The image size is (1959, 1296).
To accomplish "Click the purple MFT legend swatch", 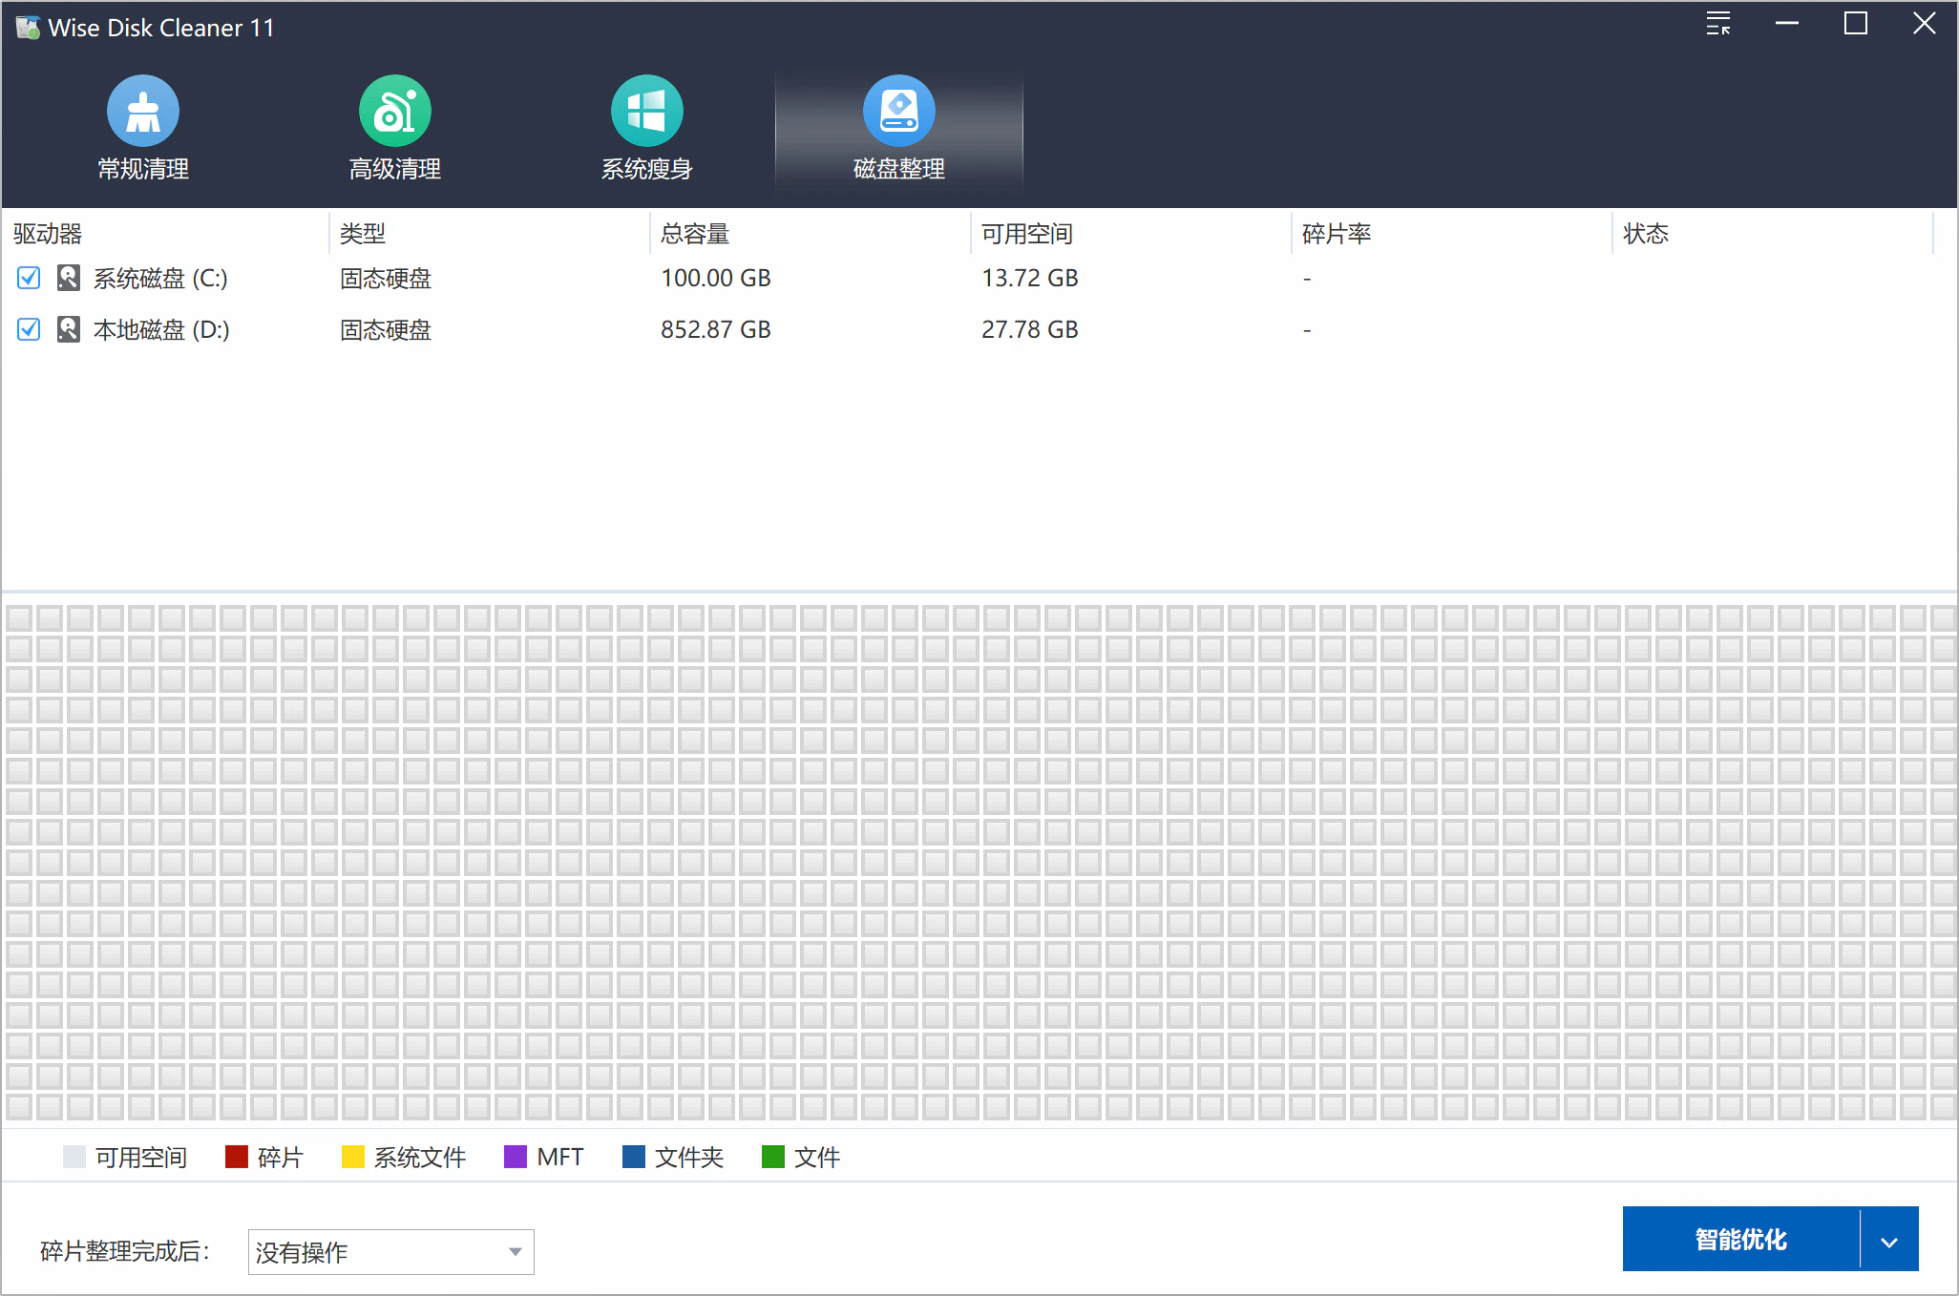I will [516, 1157].
